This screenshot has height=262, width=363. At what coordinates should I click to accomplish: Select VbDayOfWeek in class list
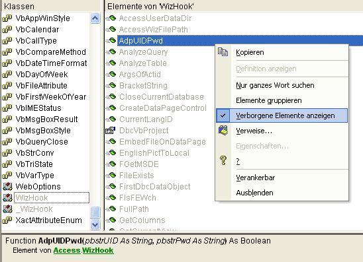(42, 75)
